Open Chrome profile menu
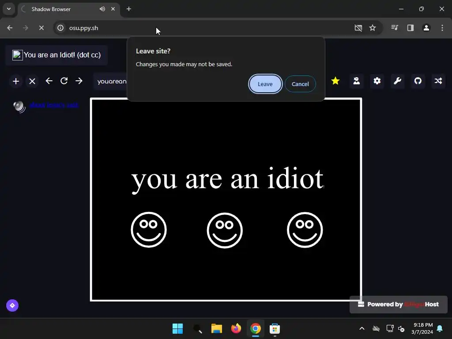Screen dimensions: 452x339 click(x=426, y=28)
